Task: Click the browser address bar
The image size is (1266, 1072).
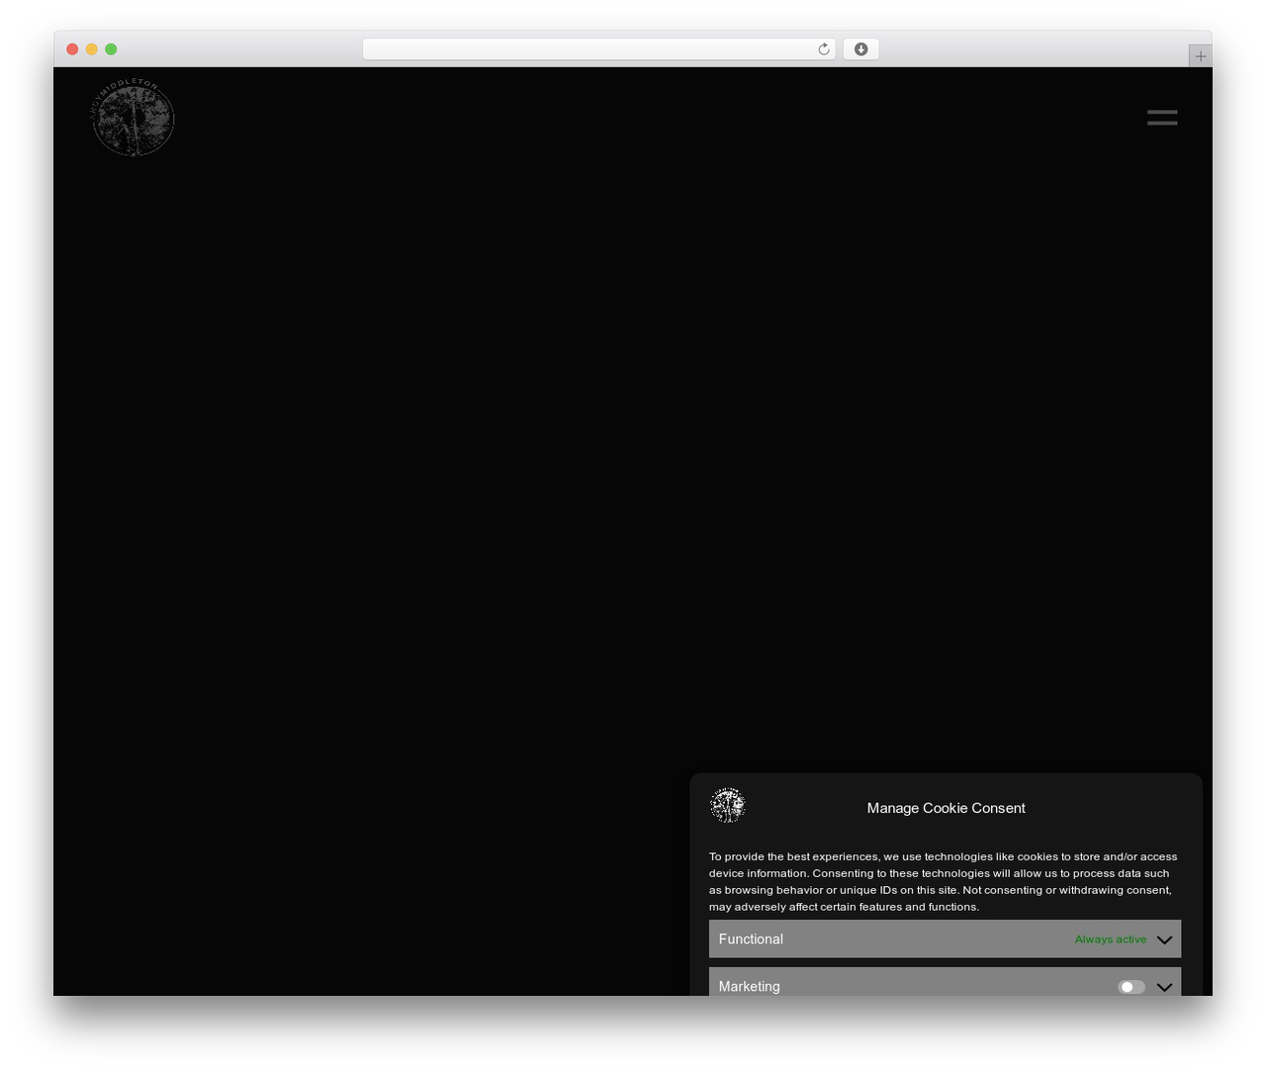Action: pos(599,49)
